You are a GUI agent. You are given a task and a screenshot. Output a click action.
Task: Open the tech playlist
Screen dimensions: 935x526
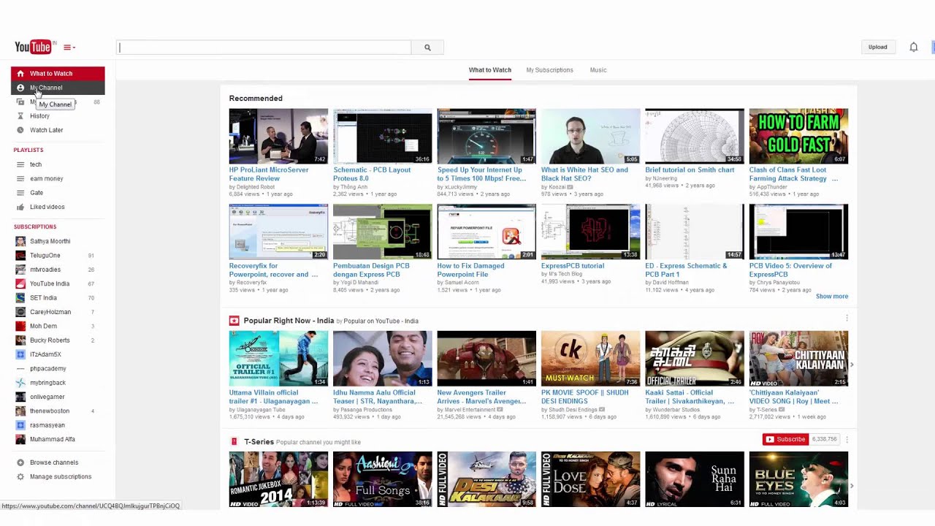pos(36,164)
